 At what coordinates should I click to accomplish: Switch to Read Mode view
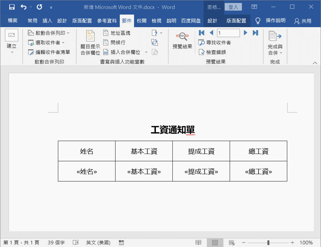click(198, 243)
